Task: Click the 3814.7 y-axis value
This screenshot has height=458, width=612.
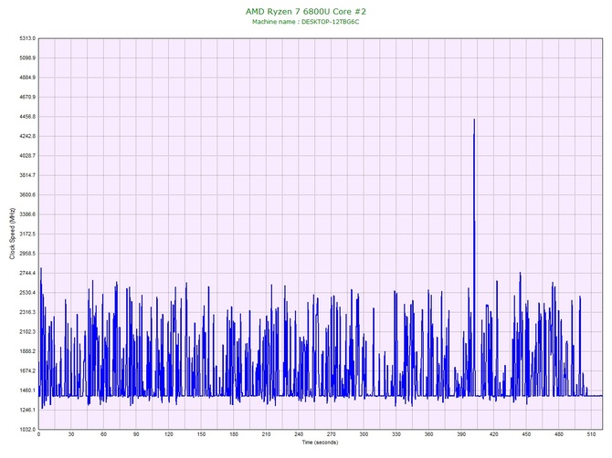Action: click(x=27, y=175)
